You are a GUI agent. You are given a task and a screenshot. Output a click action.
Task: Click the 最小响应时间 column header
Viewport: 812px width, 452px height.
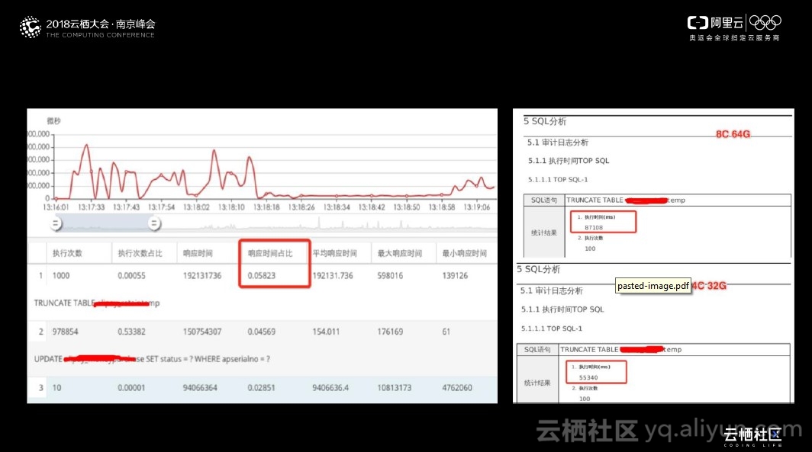[x=465, y=253]
